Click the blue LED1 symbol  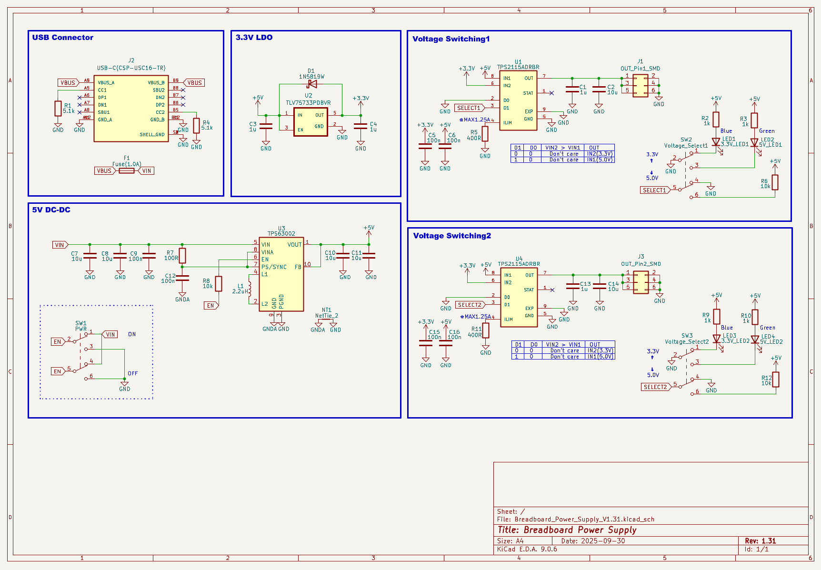click(716, 142)
